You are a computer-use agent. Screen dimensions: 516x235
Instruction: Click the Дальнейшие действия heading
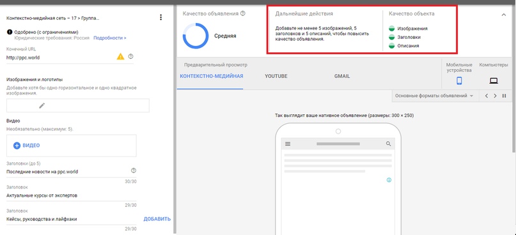[x=304, y=14]
